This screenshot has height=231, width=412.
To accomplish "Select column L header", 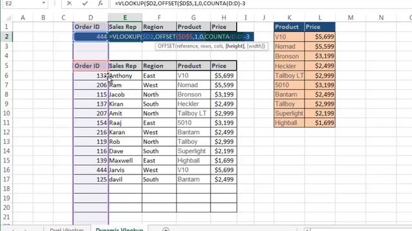I will (320, 17).
